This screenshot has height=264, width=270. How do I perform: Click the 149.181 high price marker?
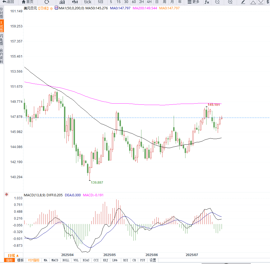[214, 104]
